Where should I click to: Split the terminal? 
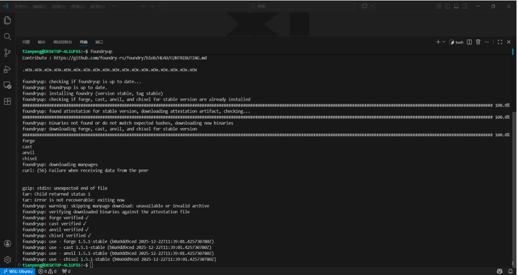(469, 42)
